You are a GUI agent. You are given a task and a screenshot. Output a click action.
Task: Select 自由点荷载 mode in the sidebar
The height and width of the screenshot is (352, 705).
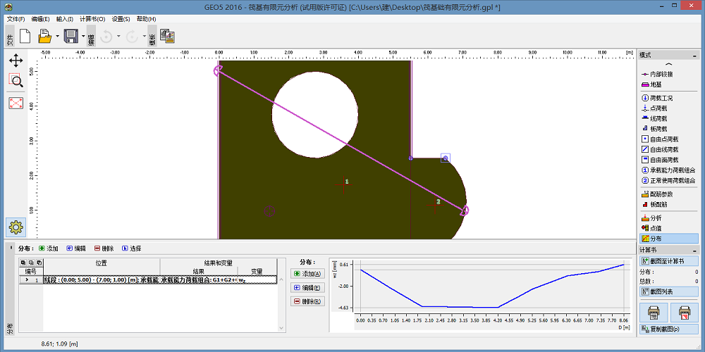[663, 139]
